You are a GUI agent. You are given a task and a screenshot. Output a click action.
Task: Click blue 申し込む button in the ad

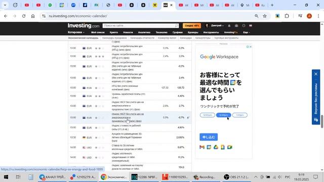tap(209, 137)
